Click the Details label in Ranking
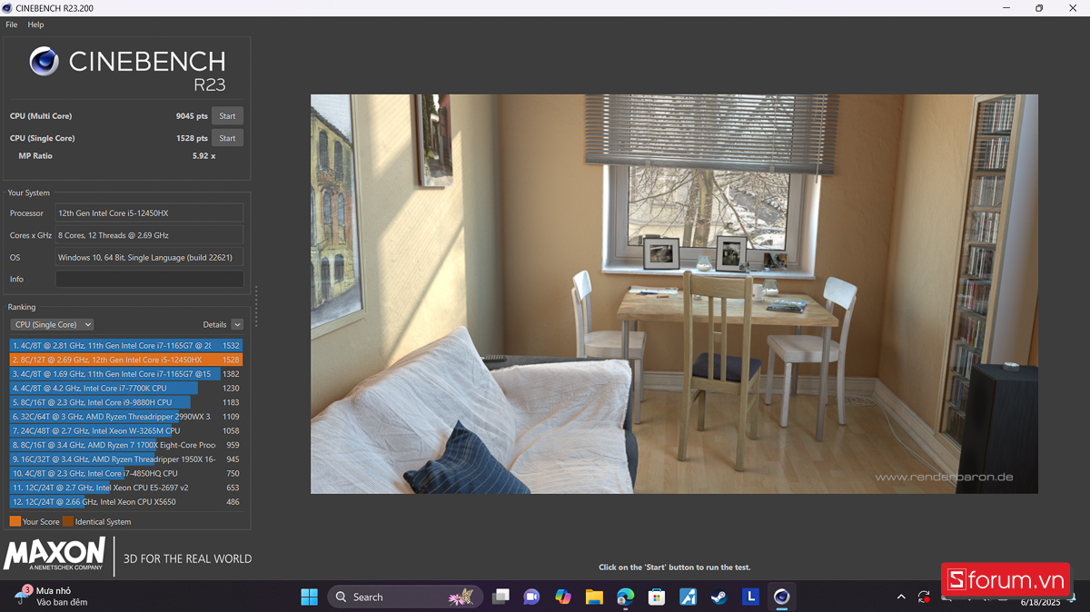Viewport: 1090px width, 612px height. (x=214, y=324)
